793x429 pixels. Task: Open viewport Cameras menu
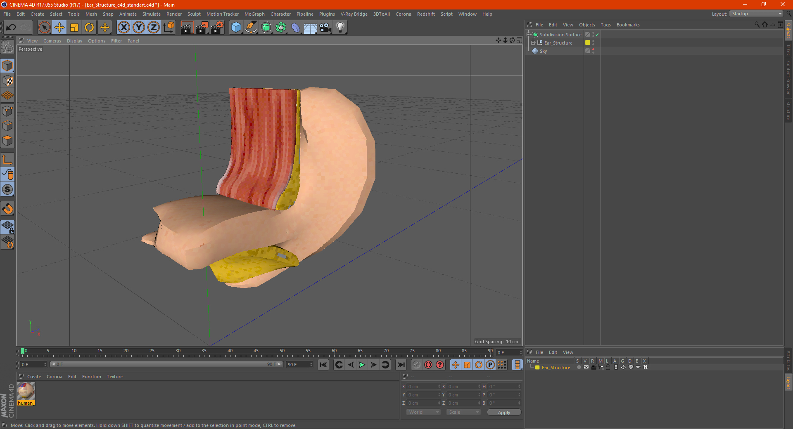pyautogui.click(x=52, y=41)
